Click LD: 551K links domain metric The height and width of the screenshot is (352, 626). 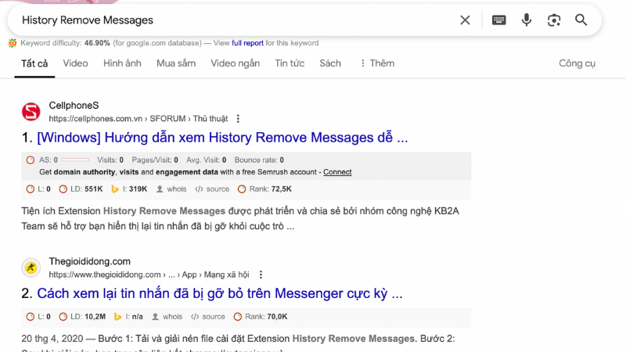pos(81,189)
